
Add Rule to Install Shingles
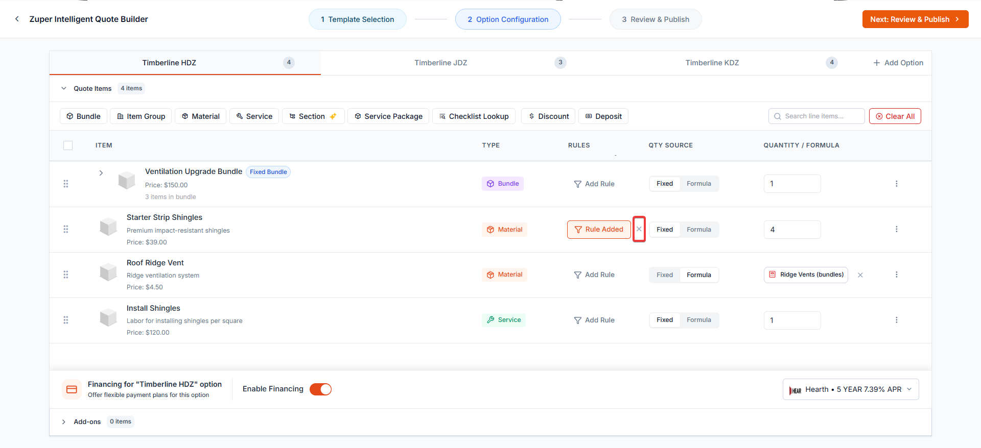click(594, 320)
